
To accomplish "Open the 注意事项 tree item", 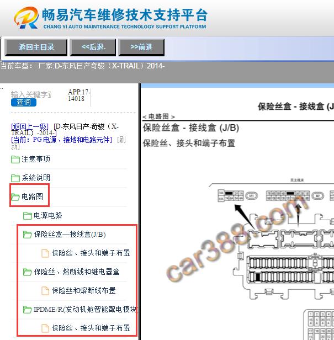I will click(x=36, y=159).
